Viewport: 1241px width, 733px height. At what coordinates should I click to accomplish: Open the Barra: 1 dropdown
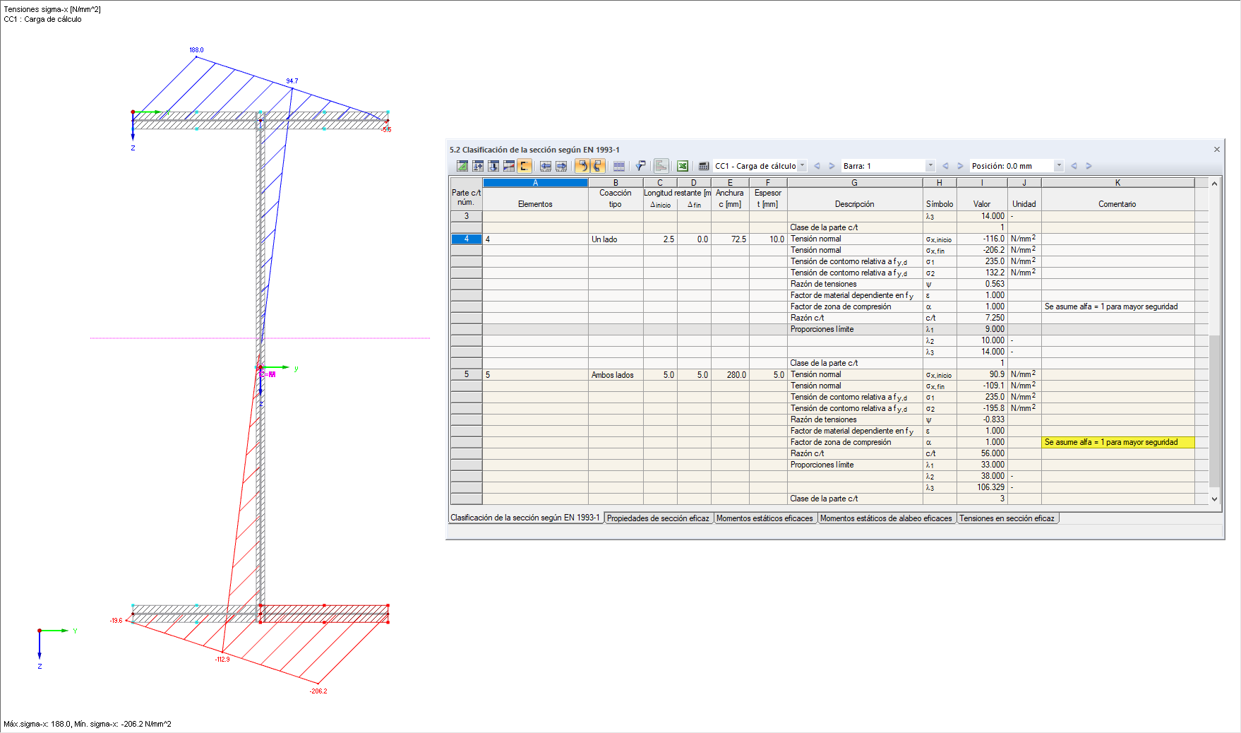point(930,166)
